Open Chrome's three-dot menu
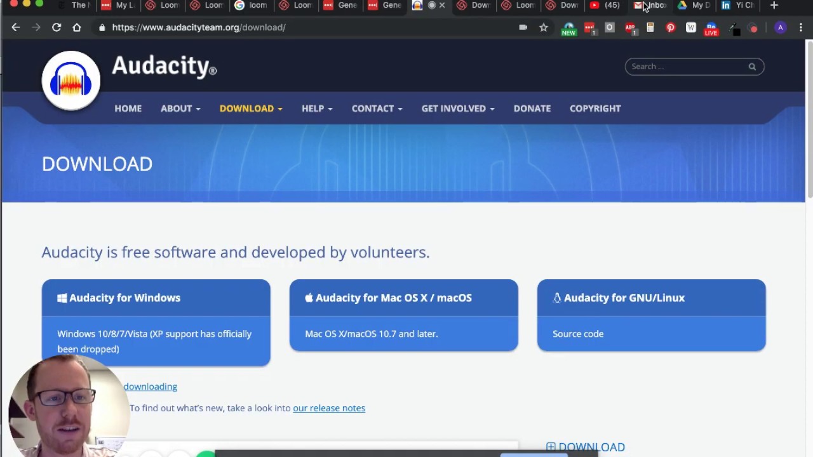This screenshot has height=457, width=813. (x=801, y=27)
